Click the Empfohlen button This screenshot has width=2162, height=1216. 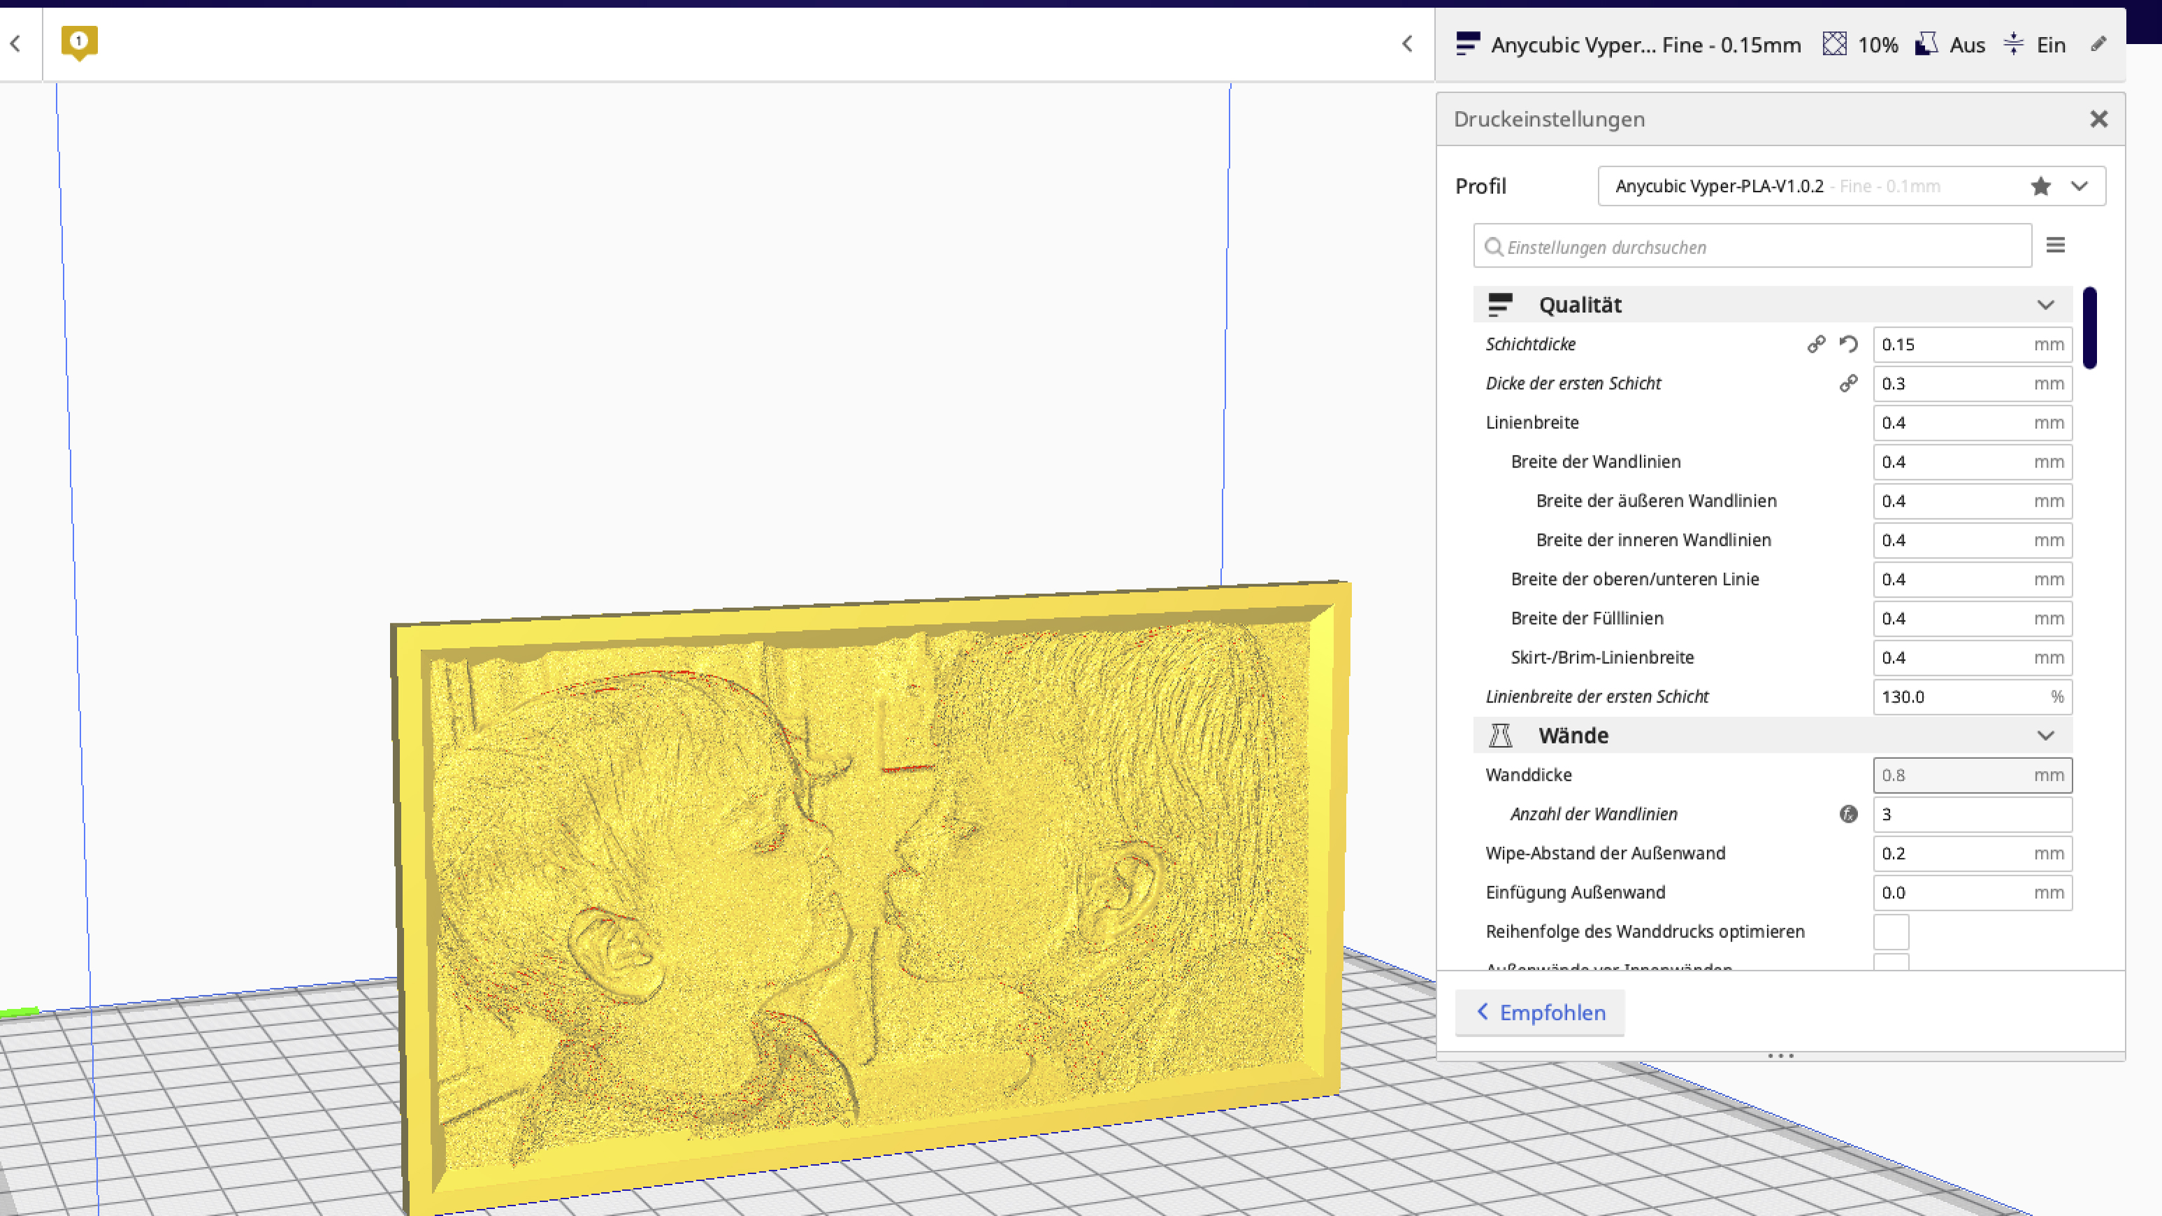(1540, 1012)
